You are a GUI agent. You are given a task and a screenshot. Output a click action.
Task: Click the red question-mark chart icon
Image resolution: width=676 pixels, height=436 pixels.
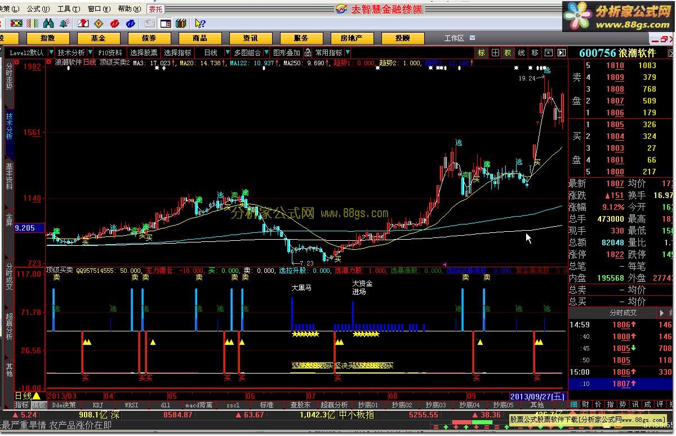click(83, 23)
